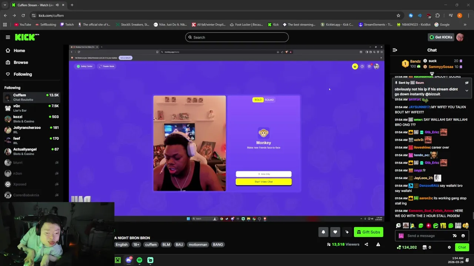Share the stream
The height and width of the screenshot is (266, 474).
coord(366,245)
